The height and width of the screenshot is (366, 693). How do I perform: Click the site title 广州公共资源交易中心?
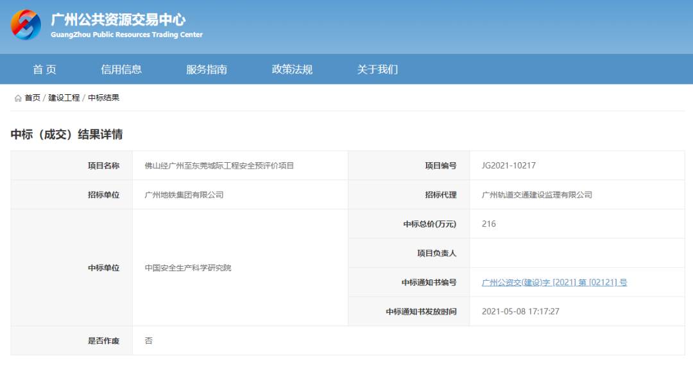118,20
